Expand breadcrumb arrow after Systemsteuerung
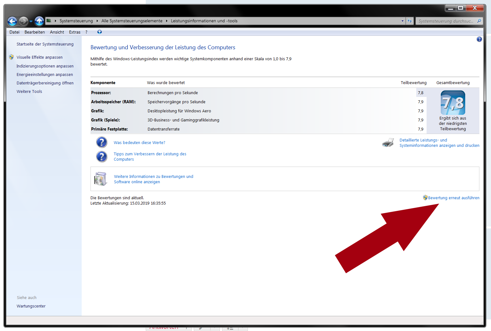The image size is (491, 331). pyautogui.click(x=97, y=21)
